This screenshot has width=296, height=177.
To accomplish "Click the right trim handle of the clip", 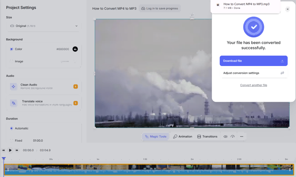I will pyautogui.click(x=290, y=170).
